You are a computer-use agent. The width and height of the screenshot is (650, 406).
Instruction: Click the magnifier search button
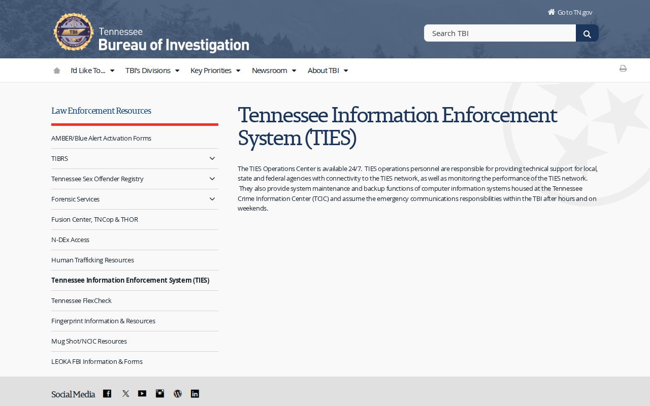coord(587,33)
